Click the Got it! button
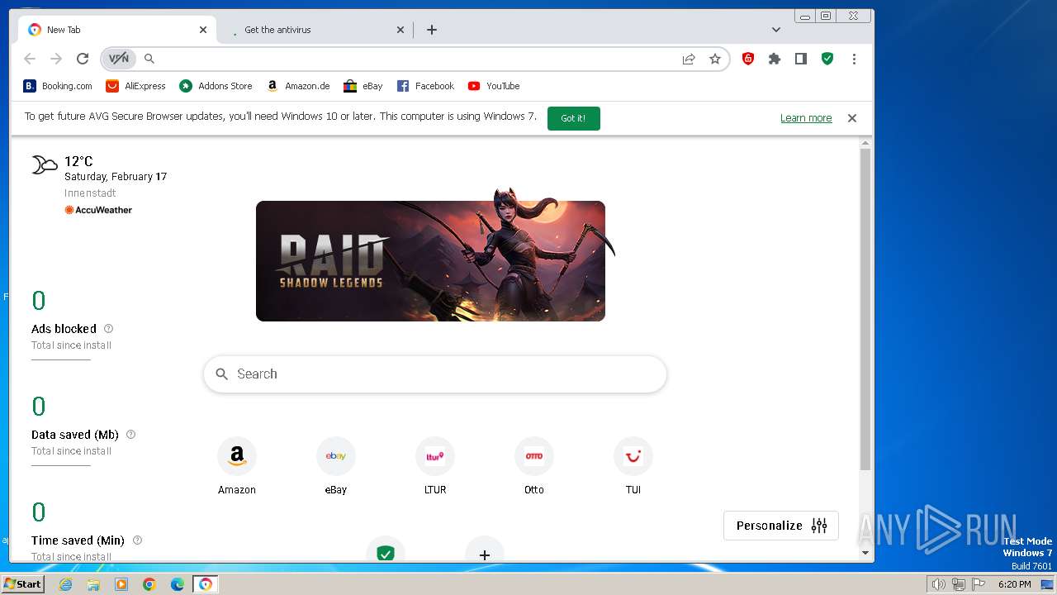This screenshot has height=595, width=1057. [573, 118]
